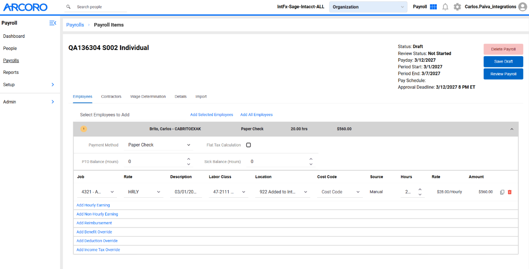Screen dimensions: 529x269
Task: Click the Manual source value
Action: [376, 192]
